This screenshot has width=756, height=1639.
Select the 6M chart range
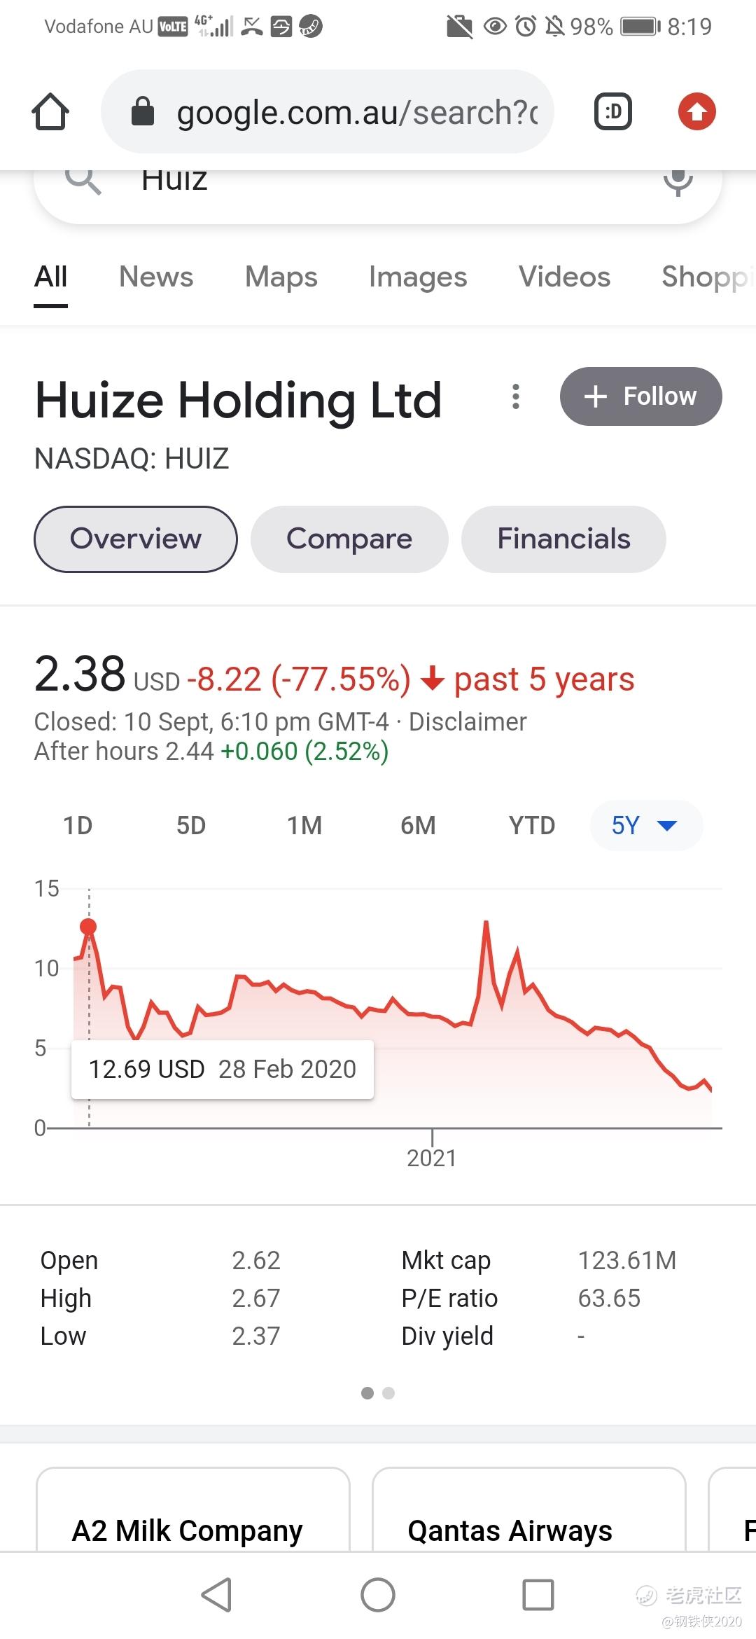pos(418,826)
